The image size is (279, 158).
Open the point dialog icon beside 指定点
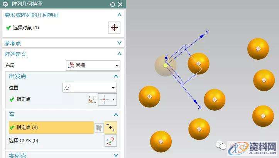pos(93,99)
